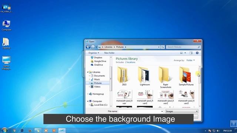
Task: Click Libraries in the address breadcrumb
Action: click(x=109, y=47)
